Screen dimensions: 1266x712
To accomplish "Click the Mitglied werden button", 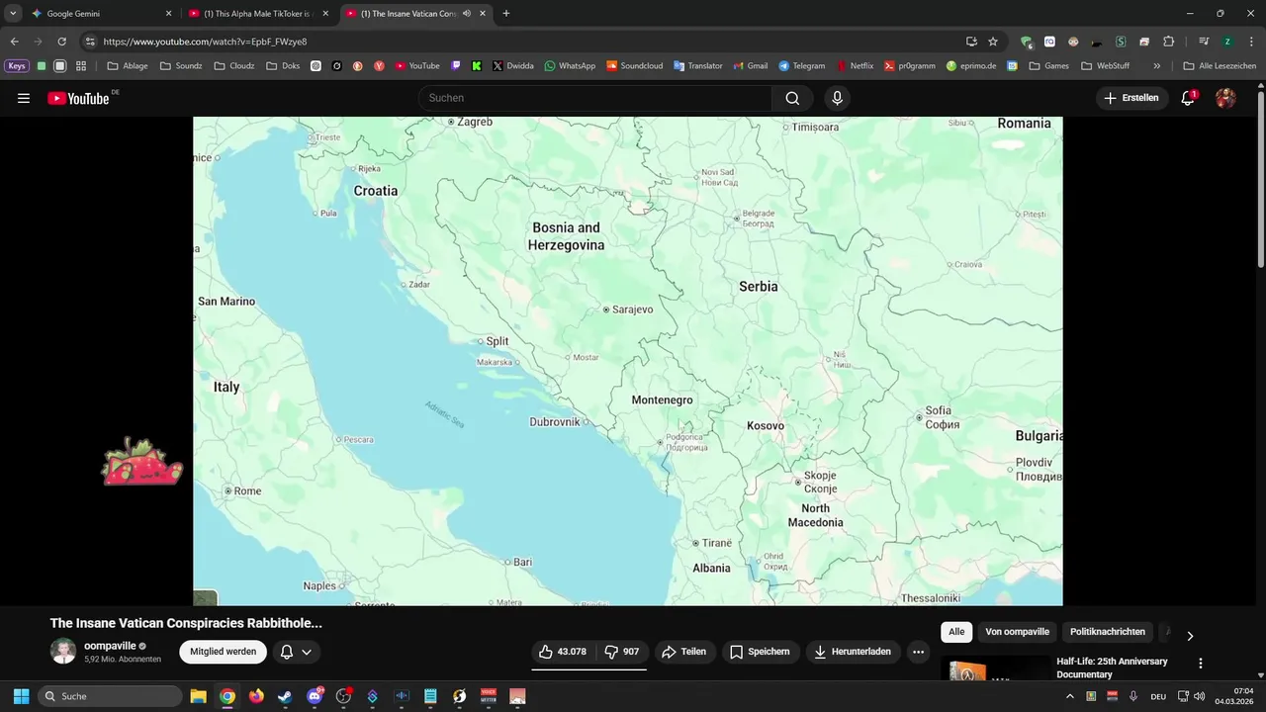I will click(x=224, y=652).
